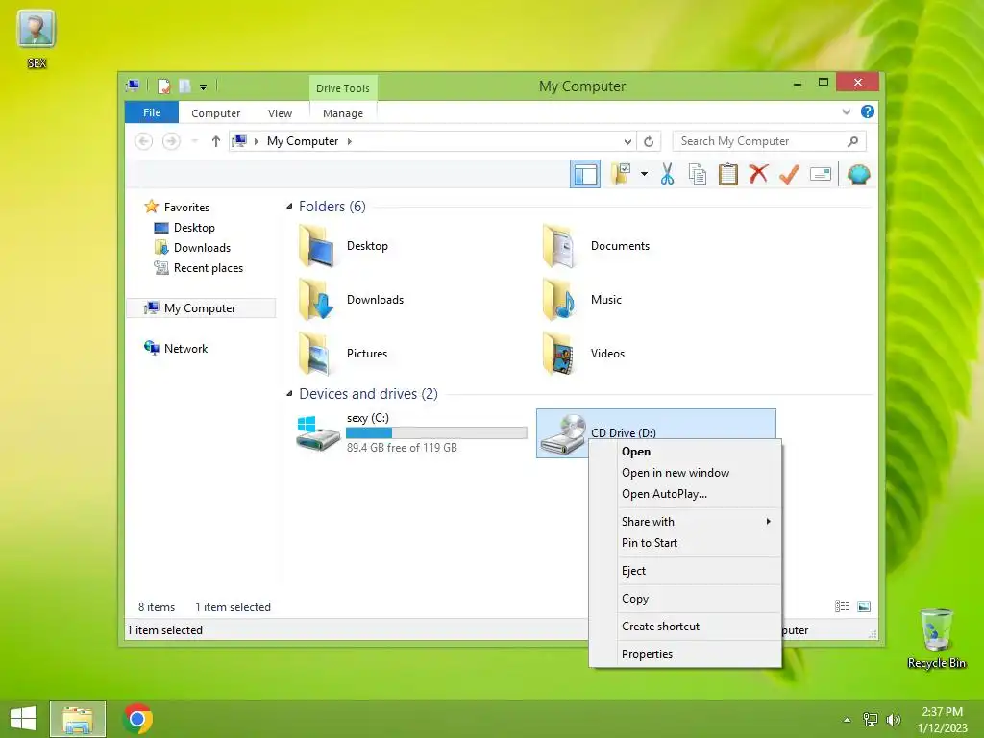This screenshot has height=738, width=984.
Task: Open the address bar history dropdown
Action: point(627,141)
